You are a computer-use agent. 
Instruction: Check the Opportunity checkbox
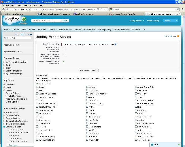87,100
